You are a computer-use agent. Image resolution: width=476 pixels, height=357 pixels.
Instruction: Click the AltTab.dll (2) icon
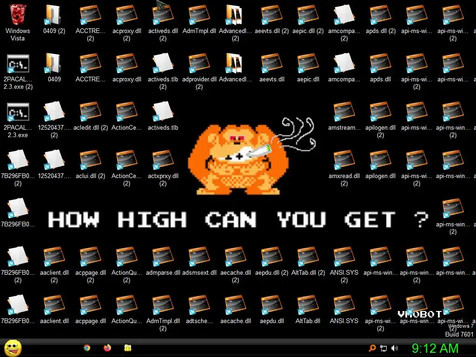point(308,257)
